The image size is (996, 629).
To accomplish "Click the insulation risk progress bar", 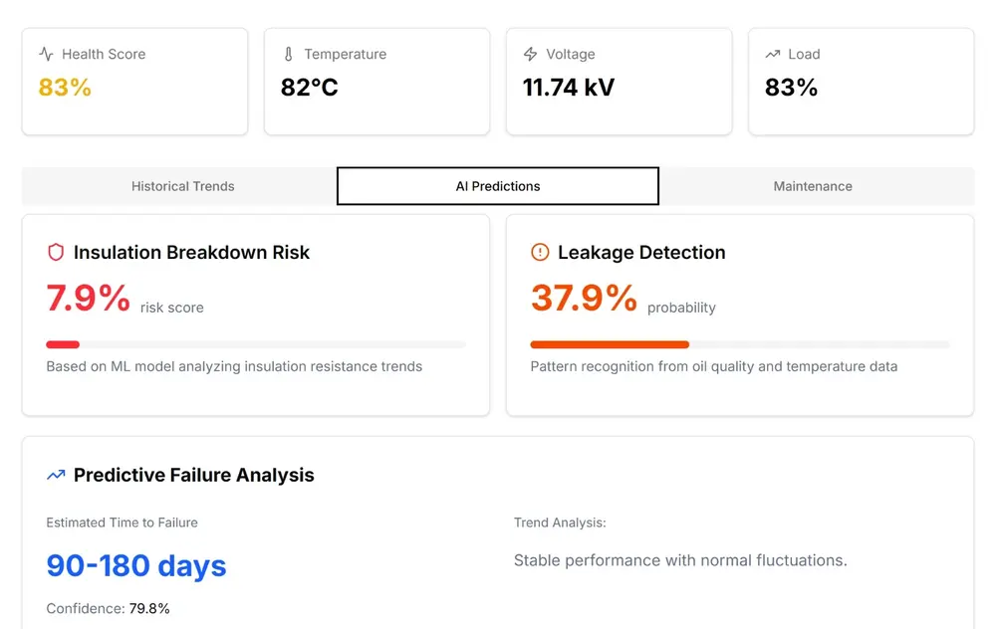I will click(255, 343).
